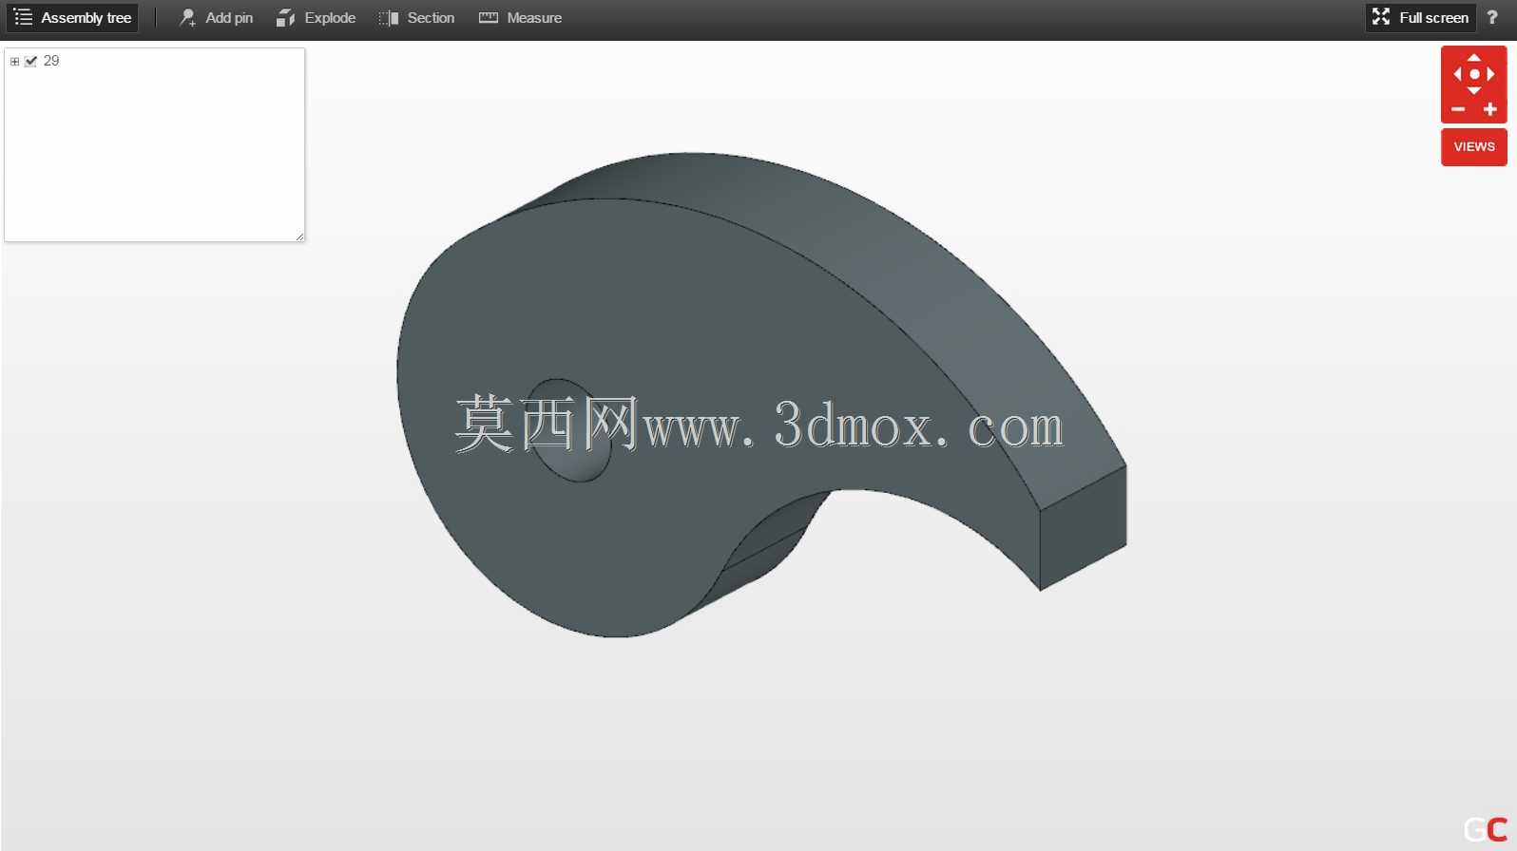Expand tree node 29

click(14, 62)
